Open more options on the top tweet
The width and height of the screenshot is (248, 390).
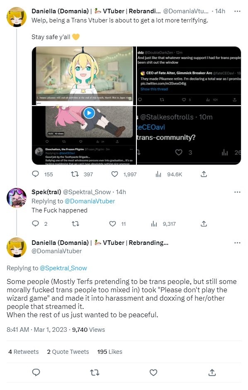237,11
